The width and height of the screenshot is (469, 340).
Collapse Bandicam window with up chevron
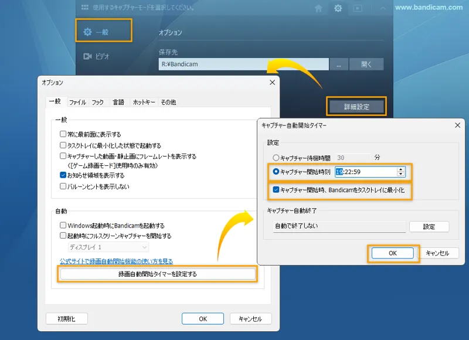(x=383, y=8)
